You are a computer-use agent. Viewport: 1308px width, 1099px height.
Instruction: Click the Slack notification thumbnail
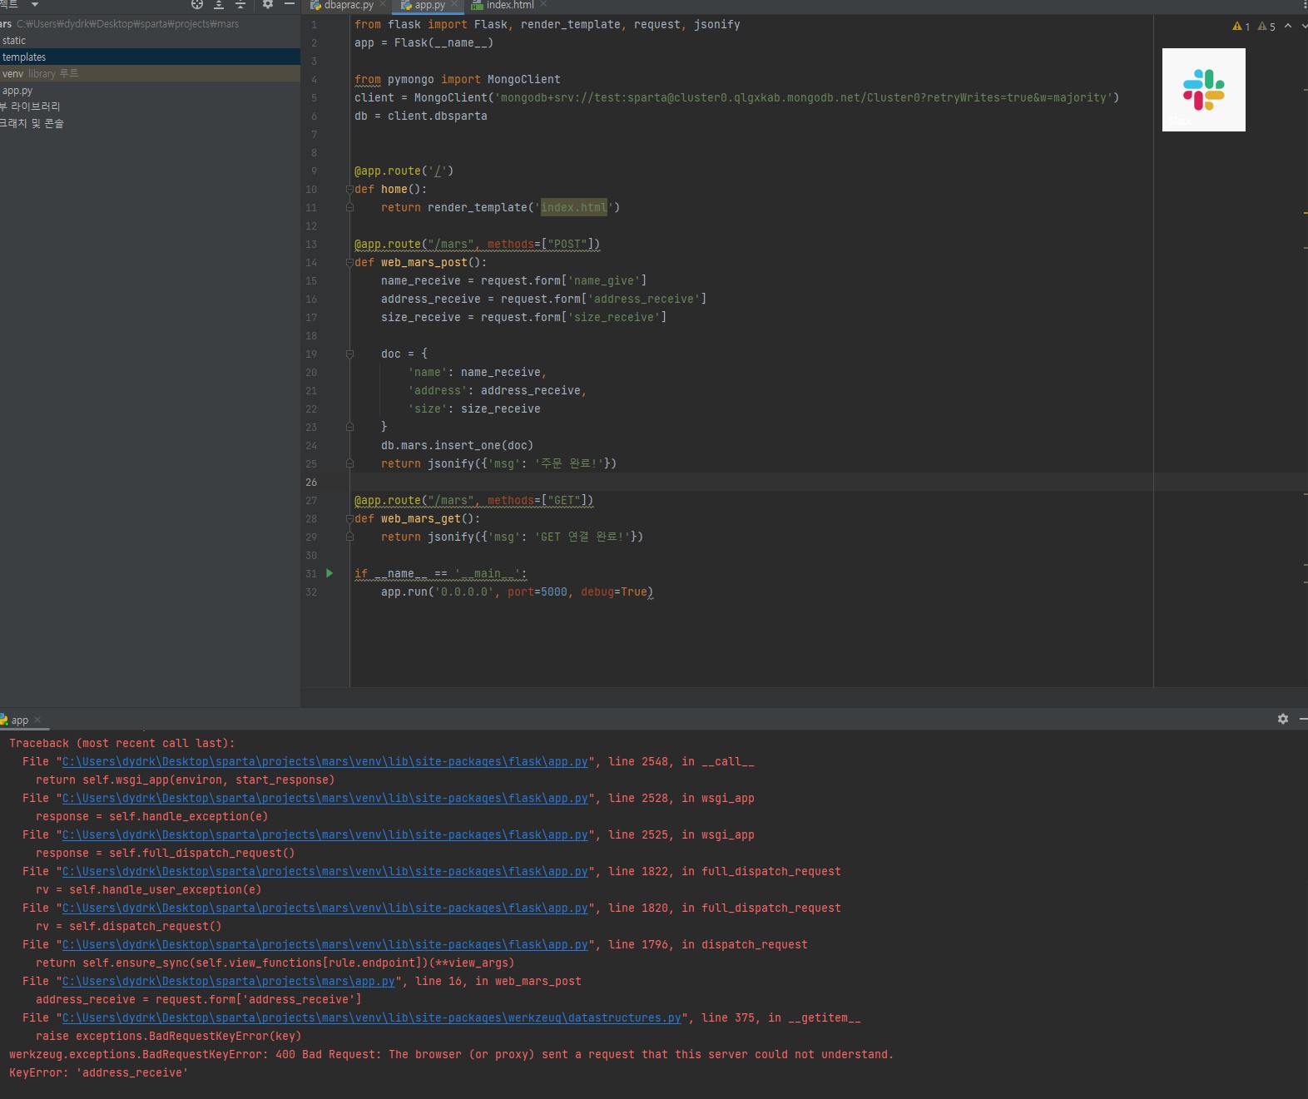tap(1204, 90)
